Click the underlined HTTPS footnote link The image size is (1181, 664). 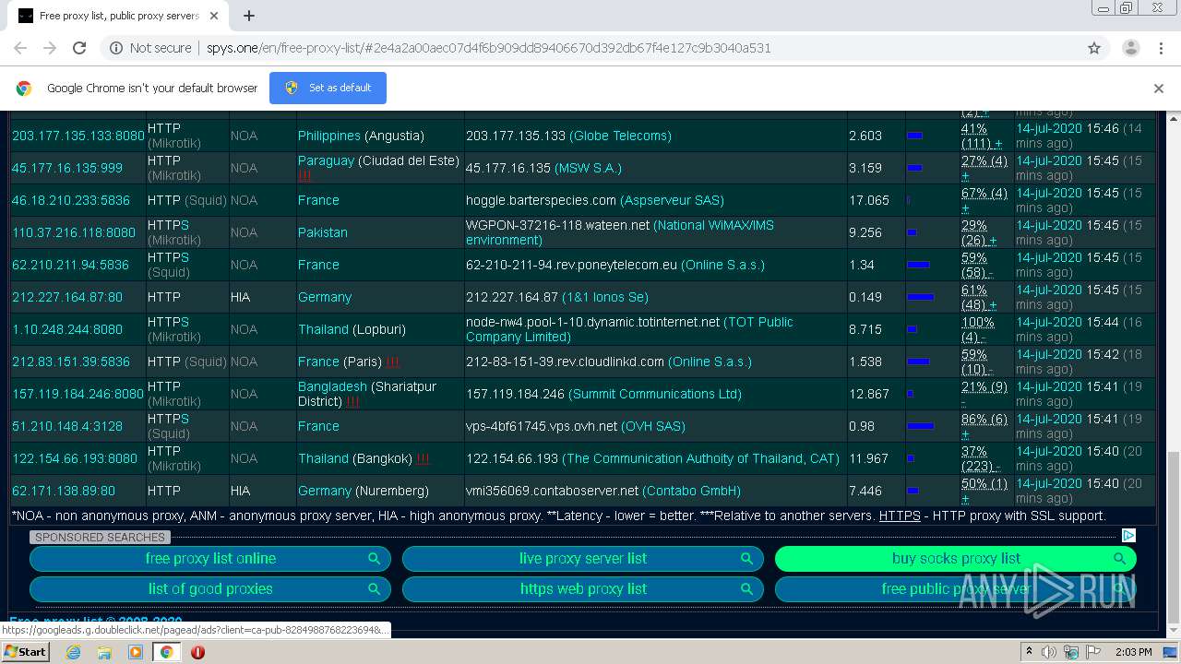click(x=900, y=516)
